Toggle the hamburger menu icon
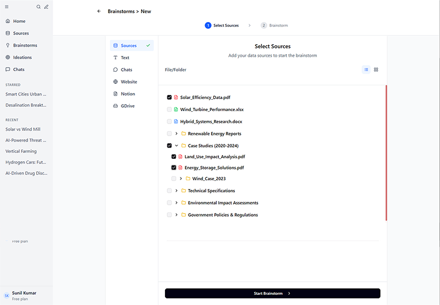440x305 pixels. tap(7, 7)
